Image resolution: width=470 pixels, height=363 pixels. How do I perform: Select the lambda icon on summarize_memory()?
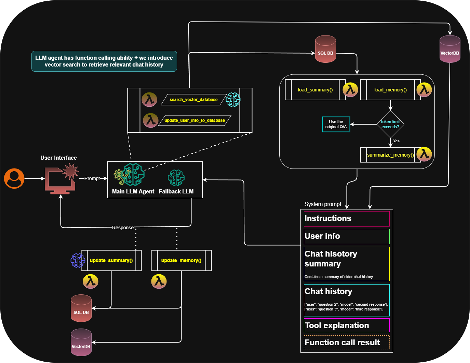424,154
